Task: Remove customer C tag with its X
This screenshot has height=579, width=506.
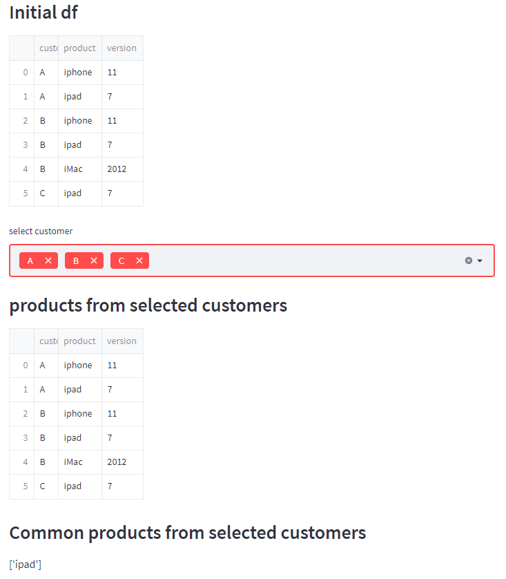Action: coord(139,260)
